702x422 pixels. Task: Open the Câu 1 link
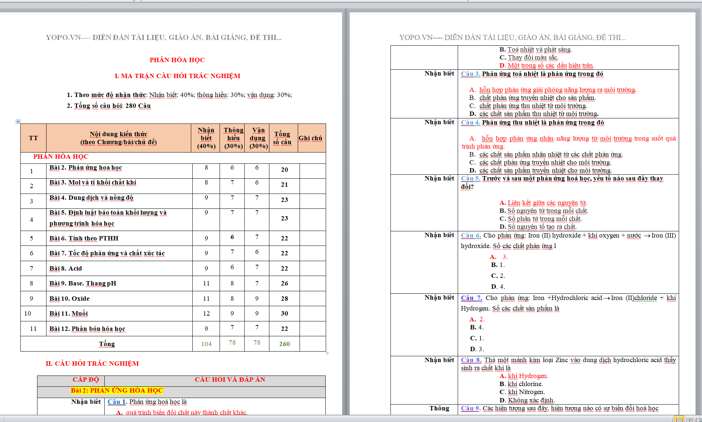[x=117, y=402]
